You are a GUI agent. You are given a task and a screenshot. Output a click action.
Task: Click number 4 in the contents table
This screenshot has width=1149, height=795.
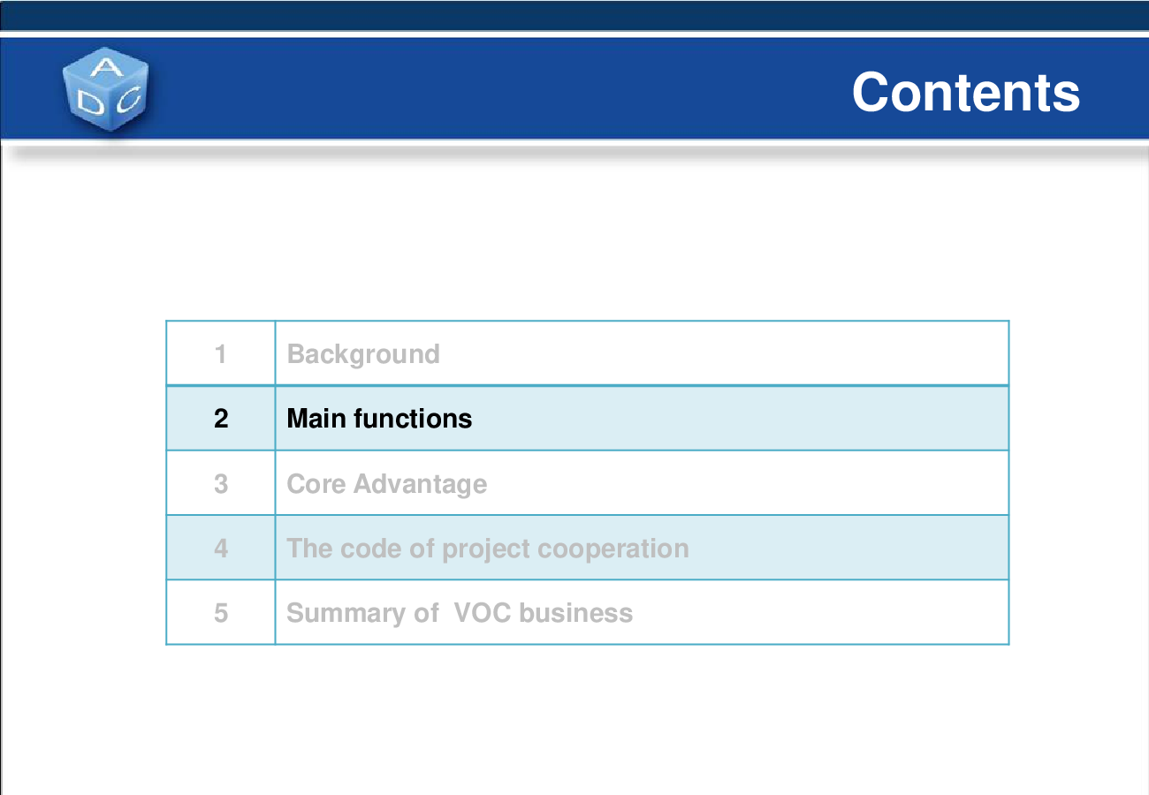[x=221, y=548]
